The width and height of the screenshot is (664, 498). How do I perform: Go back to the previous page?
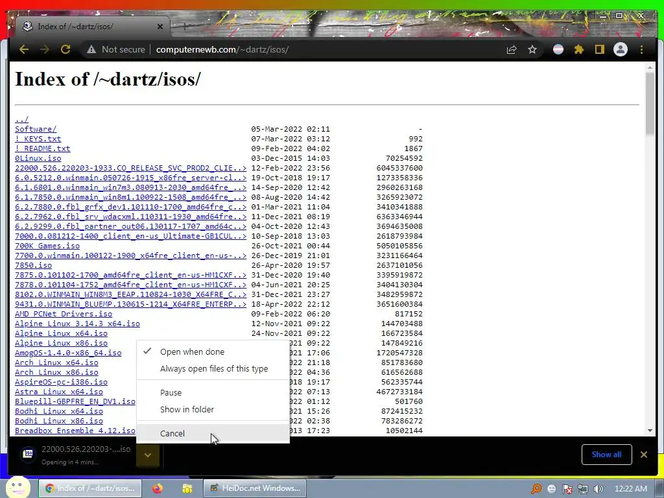coord(24,49)
